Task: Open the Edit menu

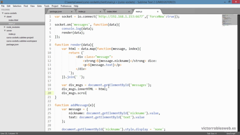Action: pos(9,6)
